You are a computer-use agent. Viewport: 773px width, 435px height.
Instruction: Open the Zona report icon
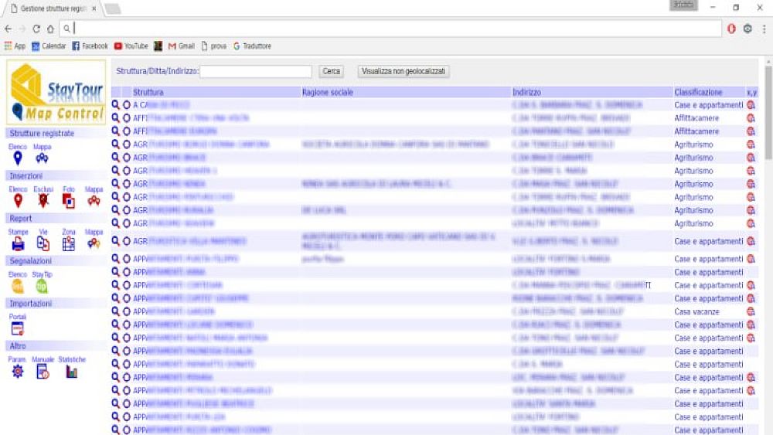69,243
